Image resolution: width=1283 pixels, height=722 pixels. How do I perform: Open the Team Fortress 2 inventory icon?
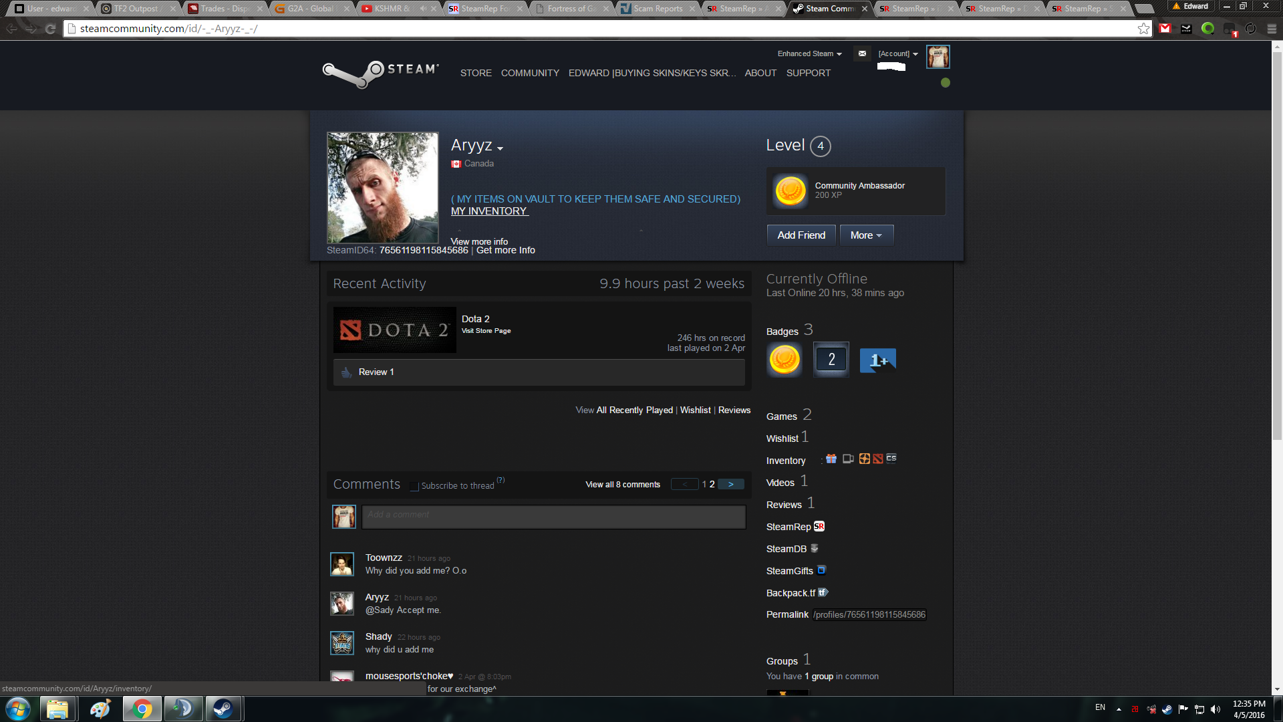tap(864, 459)
